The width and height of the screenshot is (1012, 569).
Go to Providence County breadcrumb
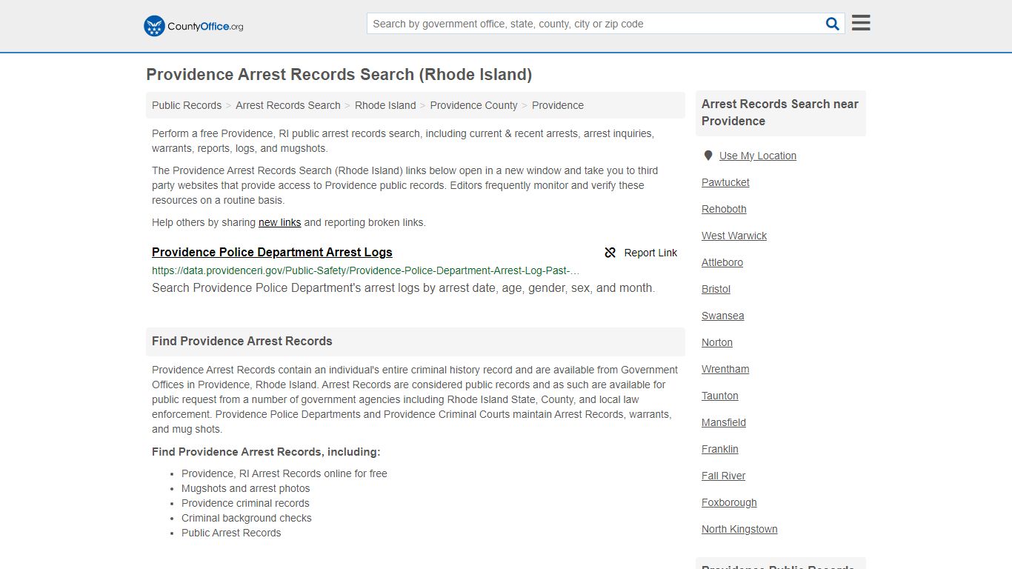coord(474,105)
